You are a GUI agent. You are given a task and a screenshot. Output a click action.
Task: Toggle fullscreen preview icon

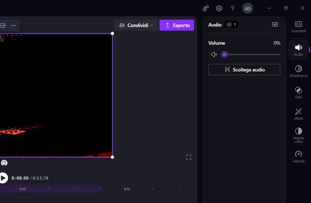[189, 157]
